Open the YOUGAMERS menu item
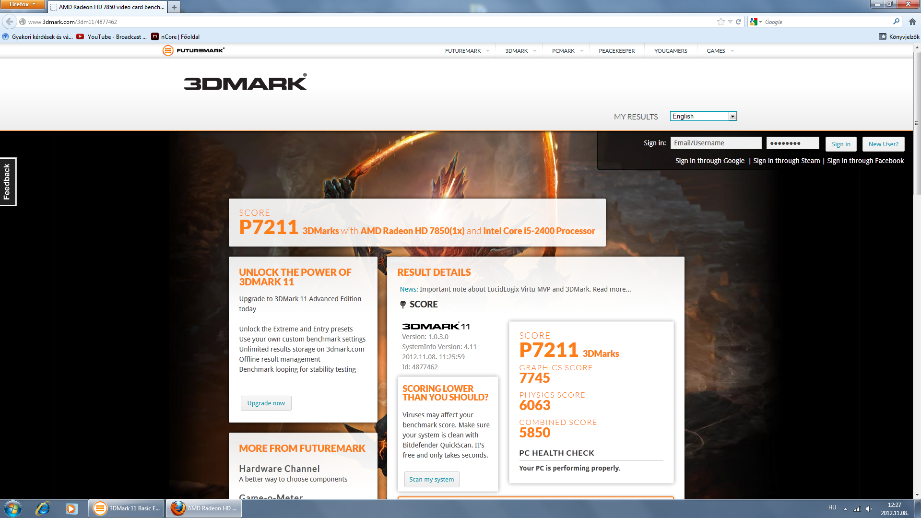The image size is (921, 518). click(x=671, y=50)
